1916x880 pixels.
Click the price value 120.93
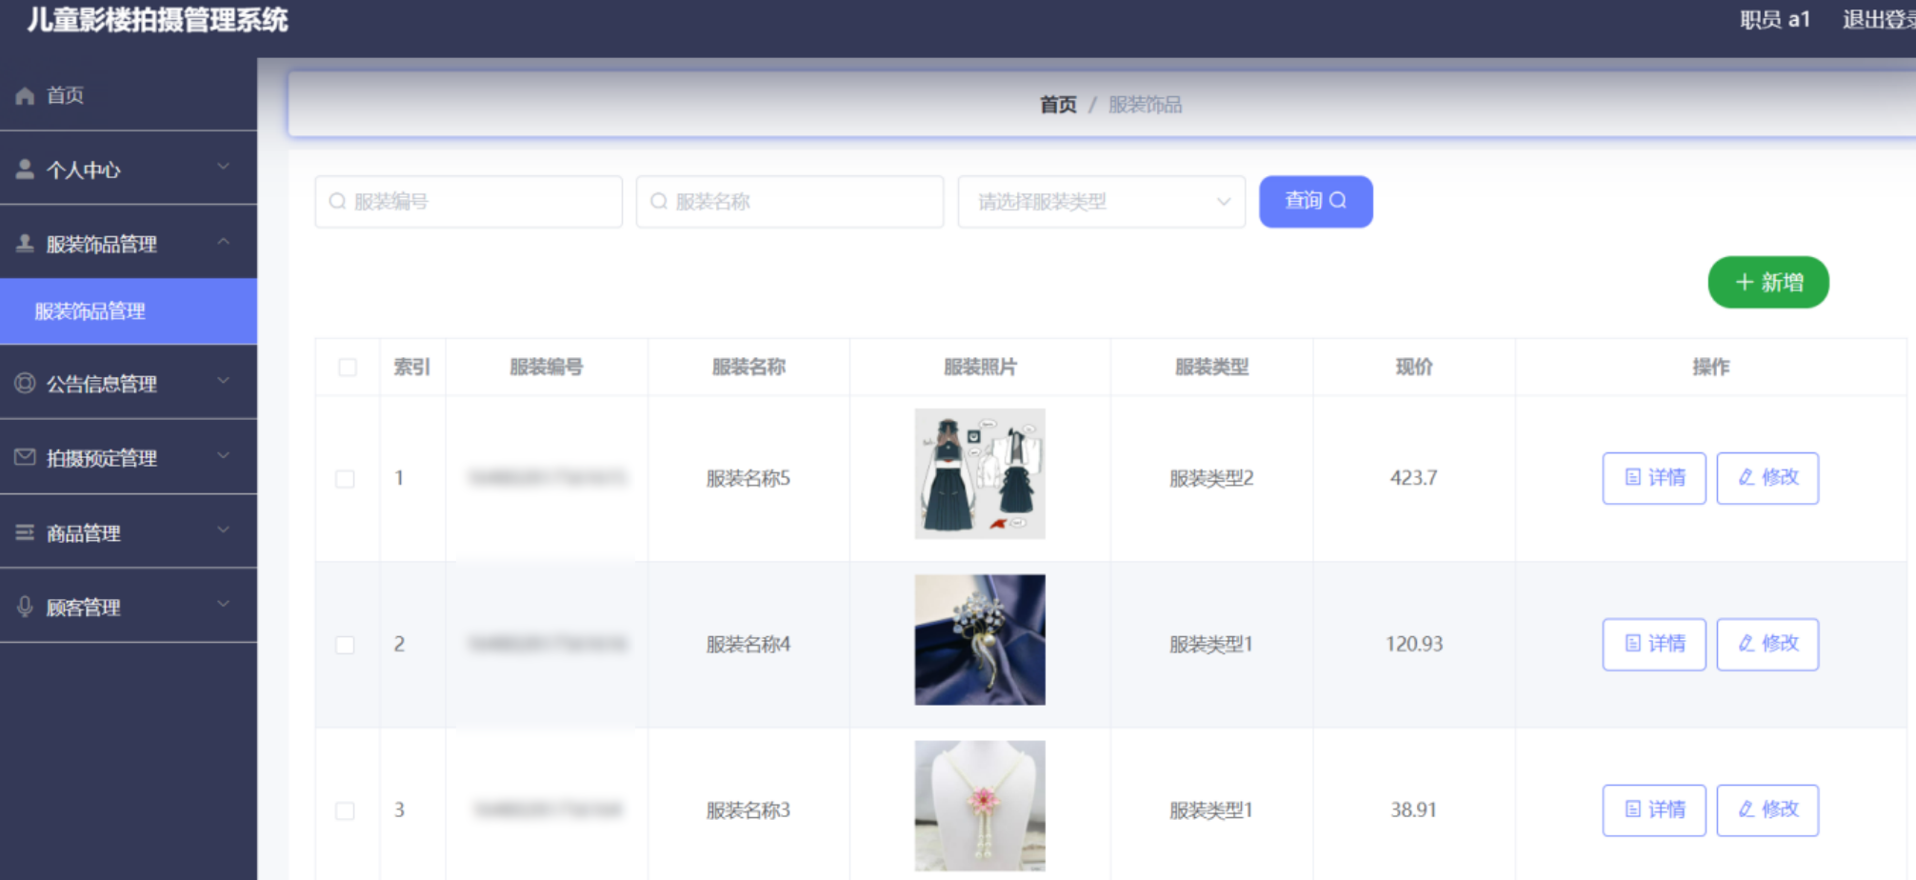(x=1414, y=644)
